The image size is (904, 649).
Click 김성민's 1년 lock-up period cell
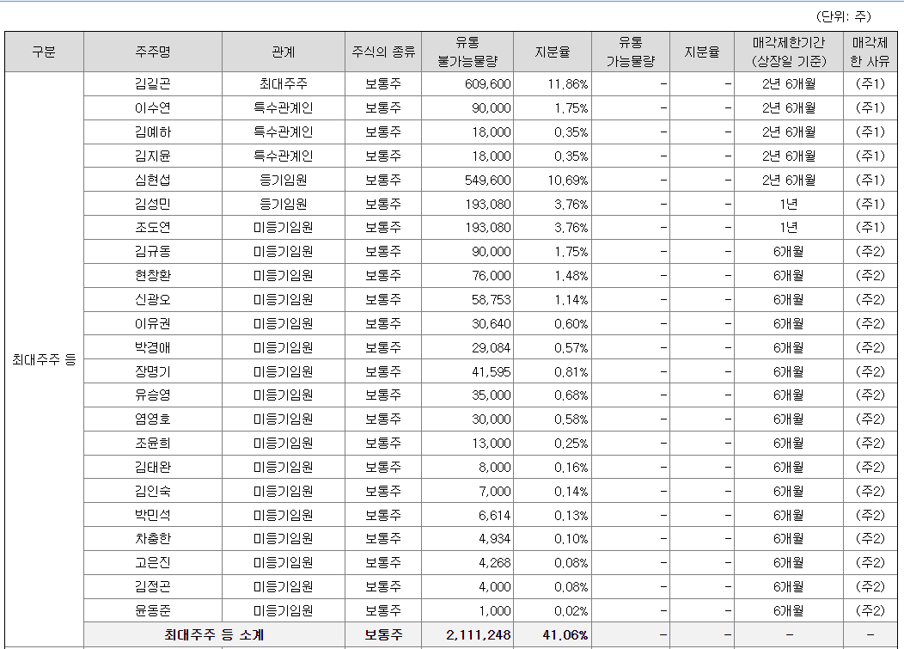tap(789, 205)
